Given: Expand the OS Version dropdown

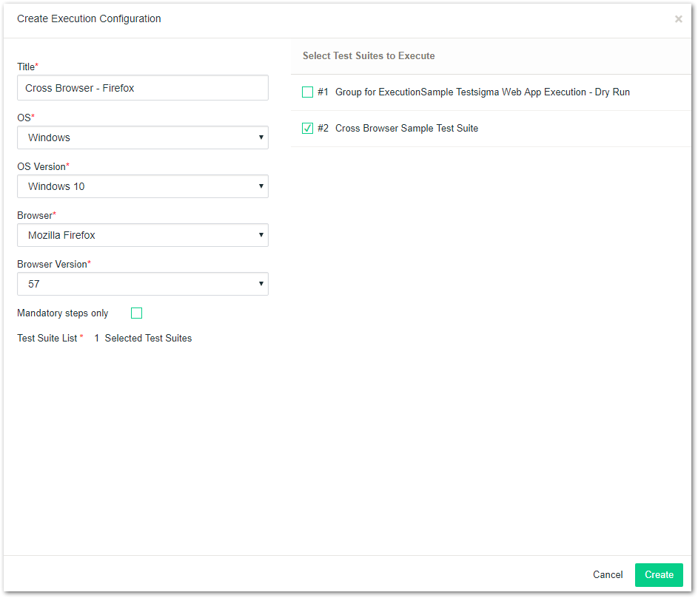Looking at the screenshot, I should tap(142, 186).
